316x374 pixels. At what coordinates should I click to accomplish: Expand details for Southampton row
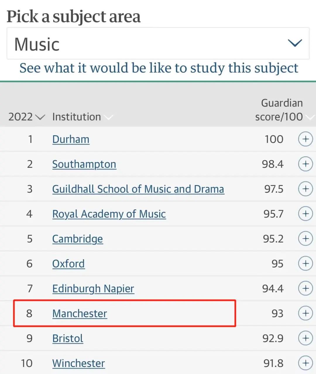(305, 164)
